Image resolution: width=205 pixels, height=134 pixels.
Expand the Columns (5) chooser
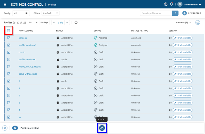click(x=184, y=23)
